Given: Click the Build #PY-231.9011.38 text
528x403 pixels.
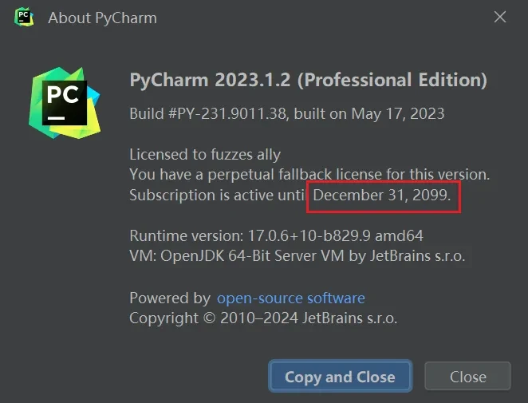Looking at the screenshot, I should [207, 114].
